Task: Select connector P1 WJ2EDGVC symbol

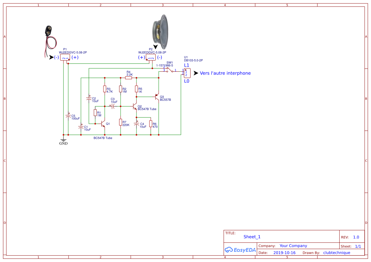Action: pyautogui.click(x=65, y=57)
